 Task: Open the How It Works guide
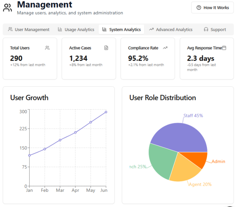click(x=213, y=8)
